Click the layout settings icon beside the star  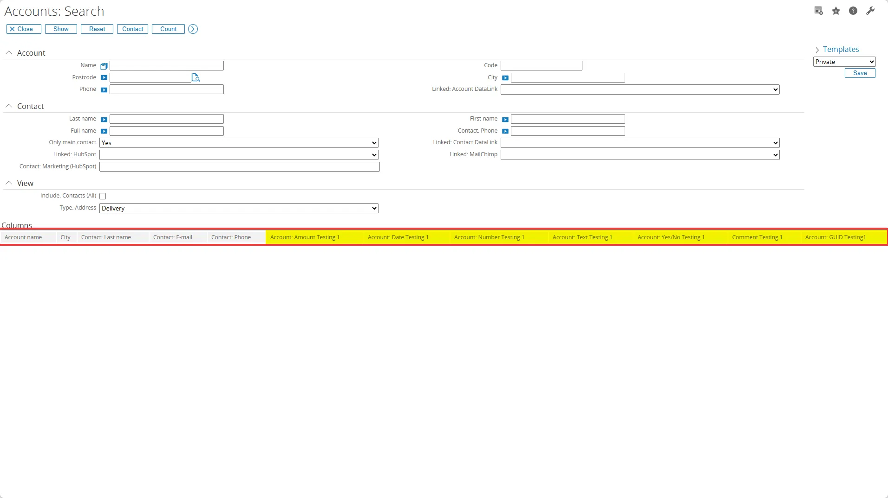(818, 11)
